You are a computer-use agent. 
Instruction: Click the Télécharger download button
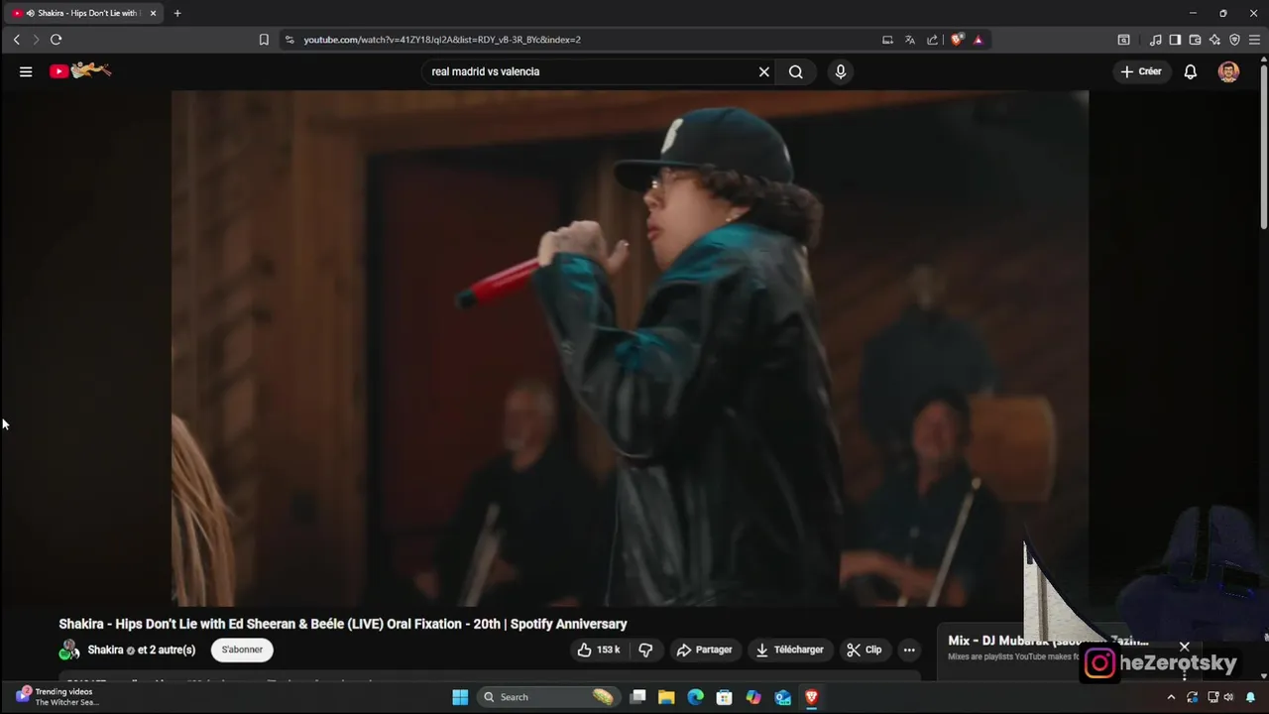[x=789, y=650]
